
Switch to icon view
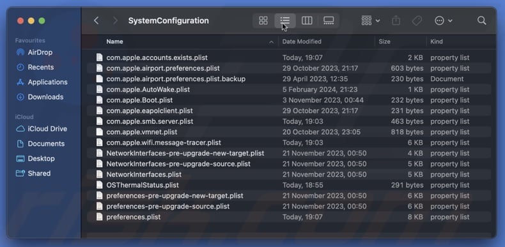tap(263, 20)
